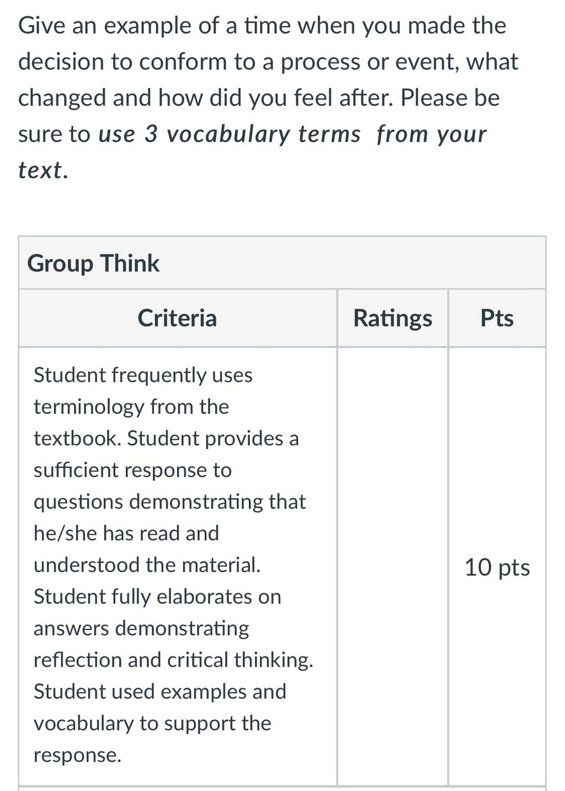Click the 10 pts value cell
Image resolution: width=565 pixels, height=791 pixels.
tap(497, 567)
